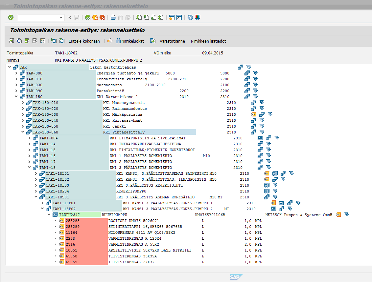This screenshot has height=282, width=372.
Task: Click the generate shortcut icon
Action: click(x=179, y=17)
